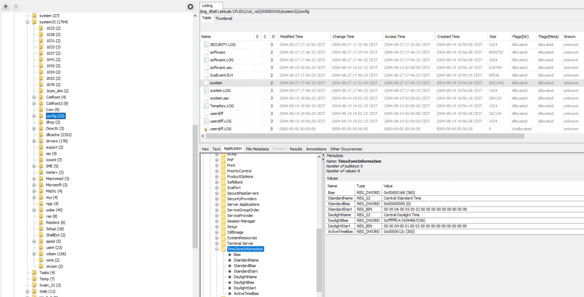Viewport: 584px width, 297px height.
Task: Select the DaylightBias registry value node
Action: pyautogui.click(x=244, y=283)
